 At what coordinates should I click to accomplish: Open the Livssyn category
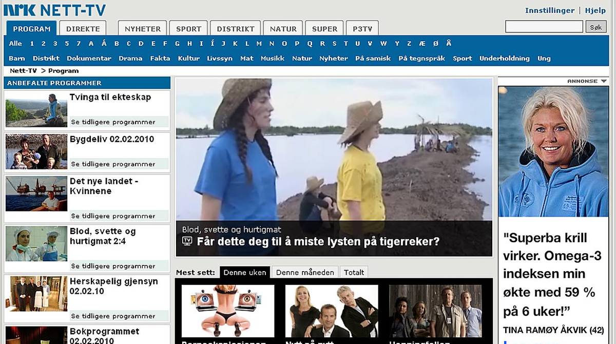click(220, 59)
